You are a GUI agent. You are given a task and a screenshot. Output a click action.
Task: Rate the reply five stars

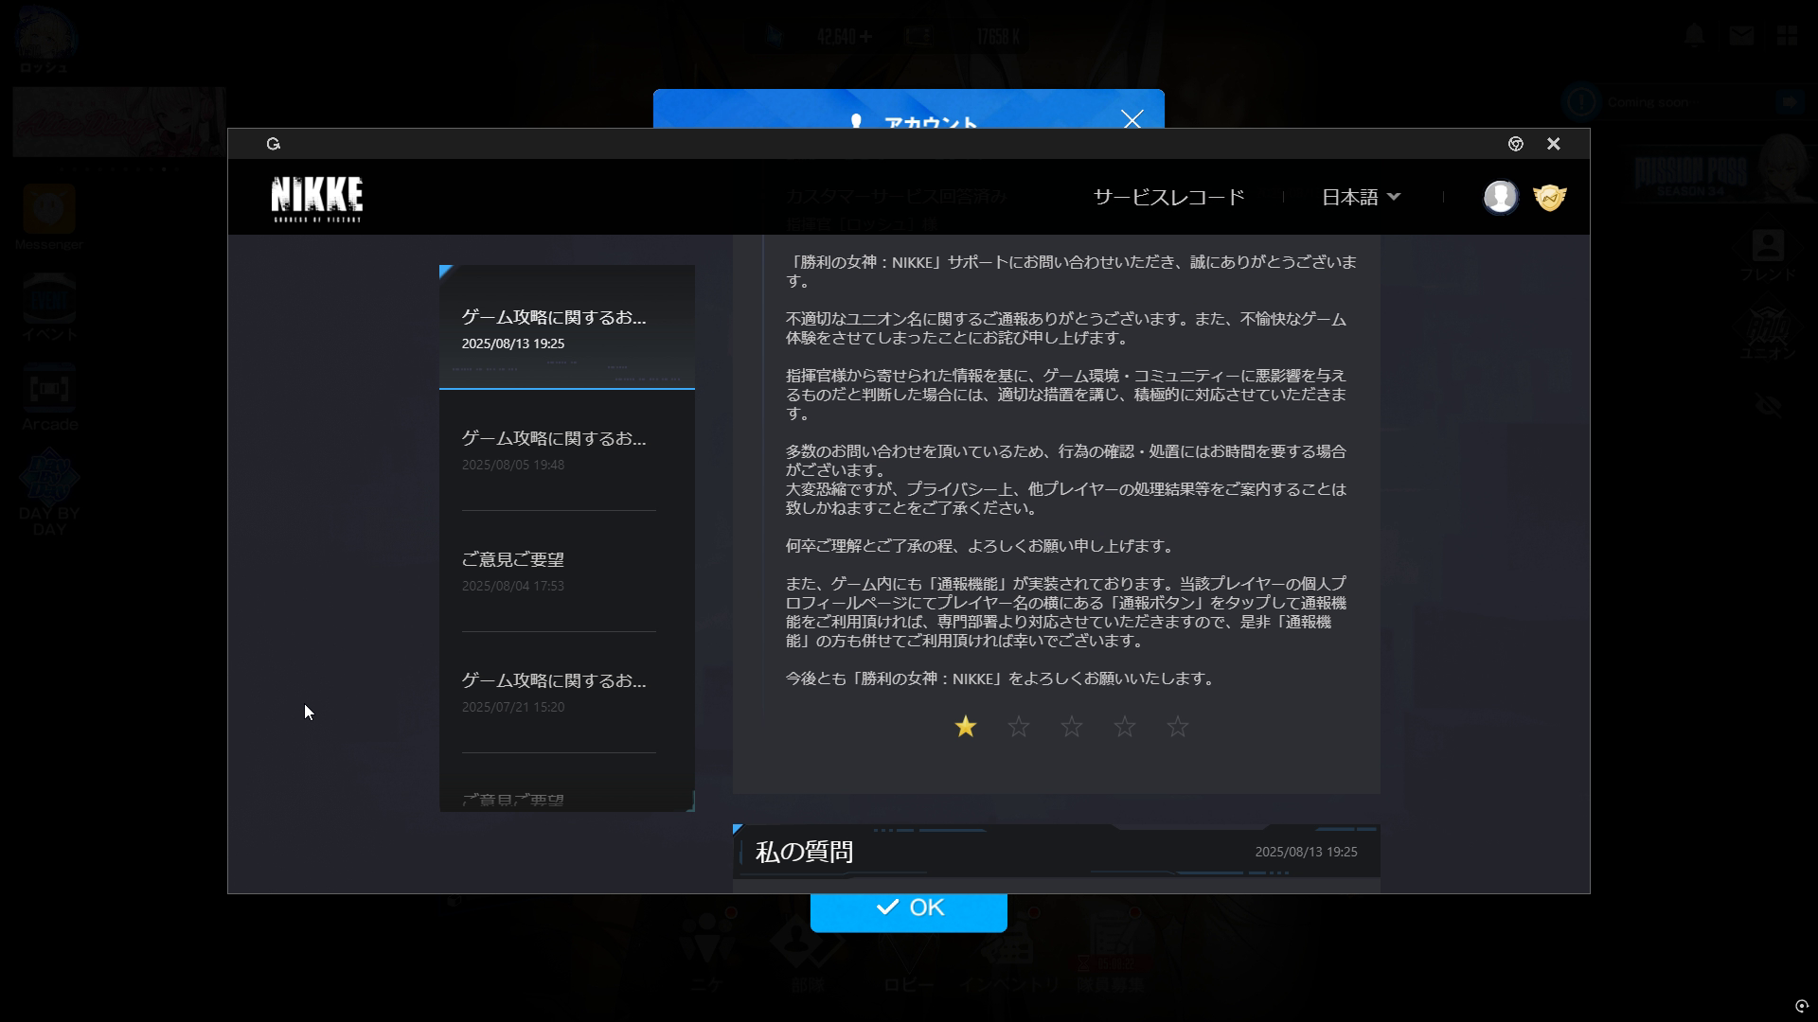coord(1177,726)
